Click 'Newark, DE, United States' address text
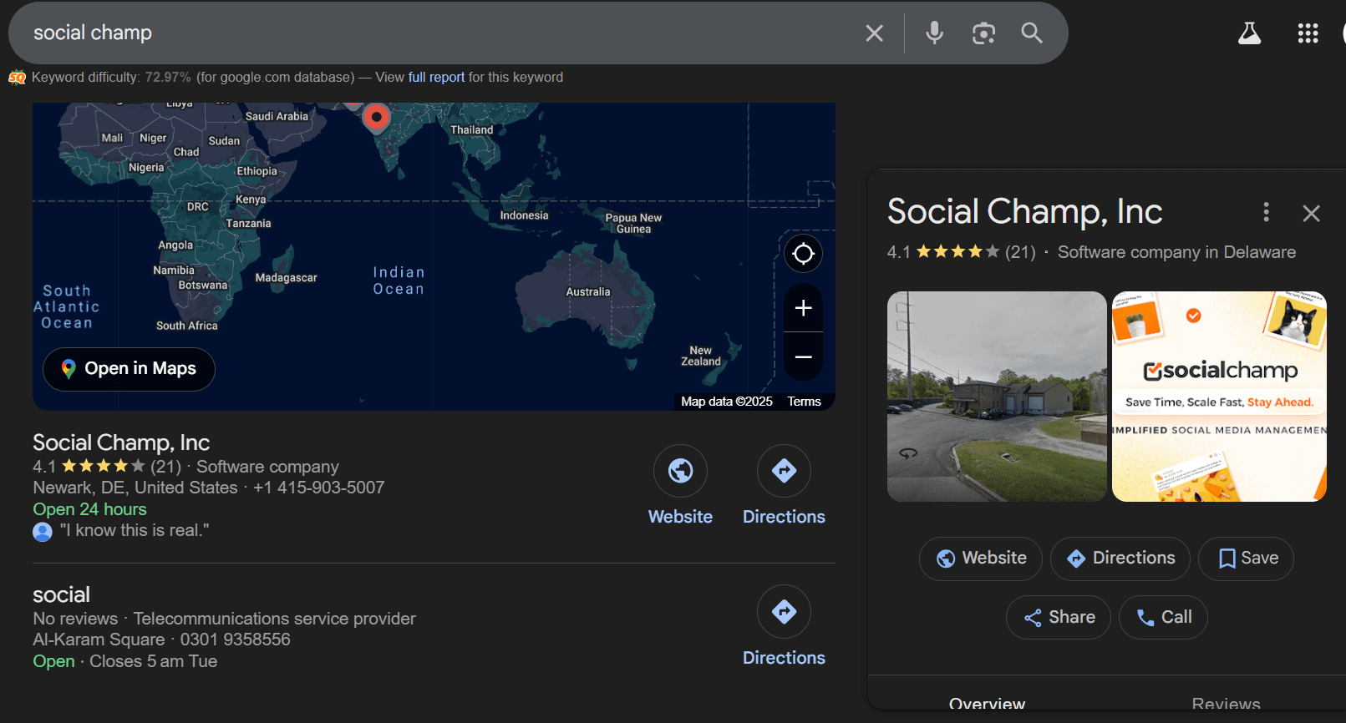 (x=135, y=488)
